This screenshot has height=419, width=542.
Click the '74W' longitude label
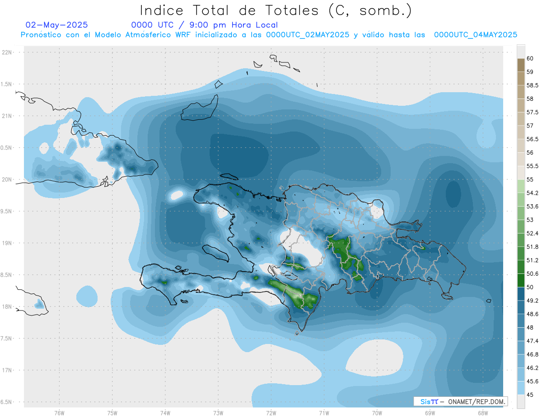coord(165,413)
